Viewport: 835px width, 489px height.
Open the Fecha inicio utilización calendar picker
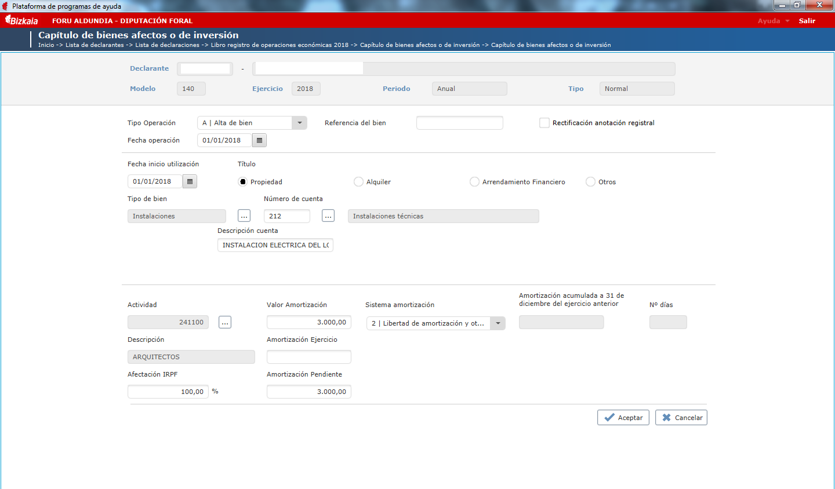click(190, 181)
